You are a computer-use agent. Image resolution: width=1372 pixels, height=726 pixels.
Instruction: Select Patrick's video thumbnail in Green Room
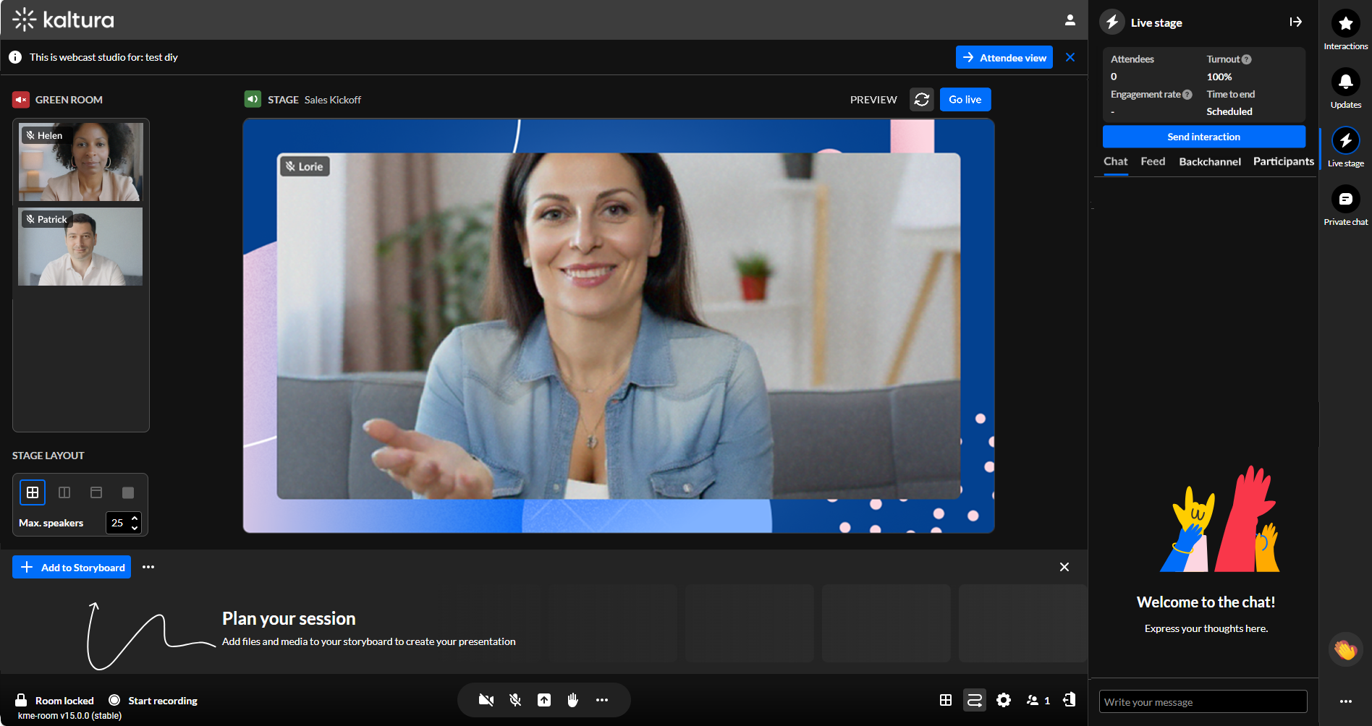[80, 247]
